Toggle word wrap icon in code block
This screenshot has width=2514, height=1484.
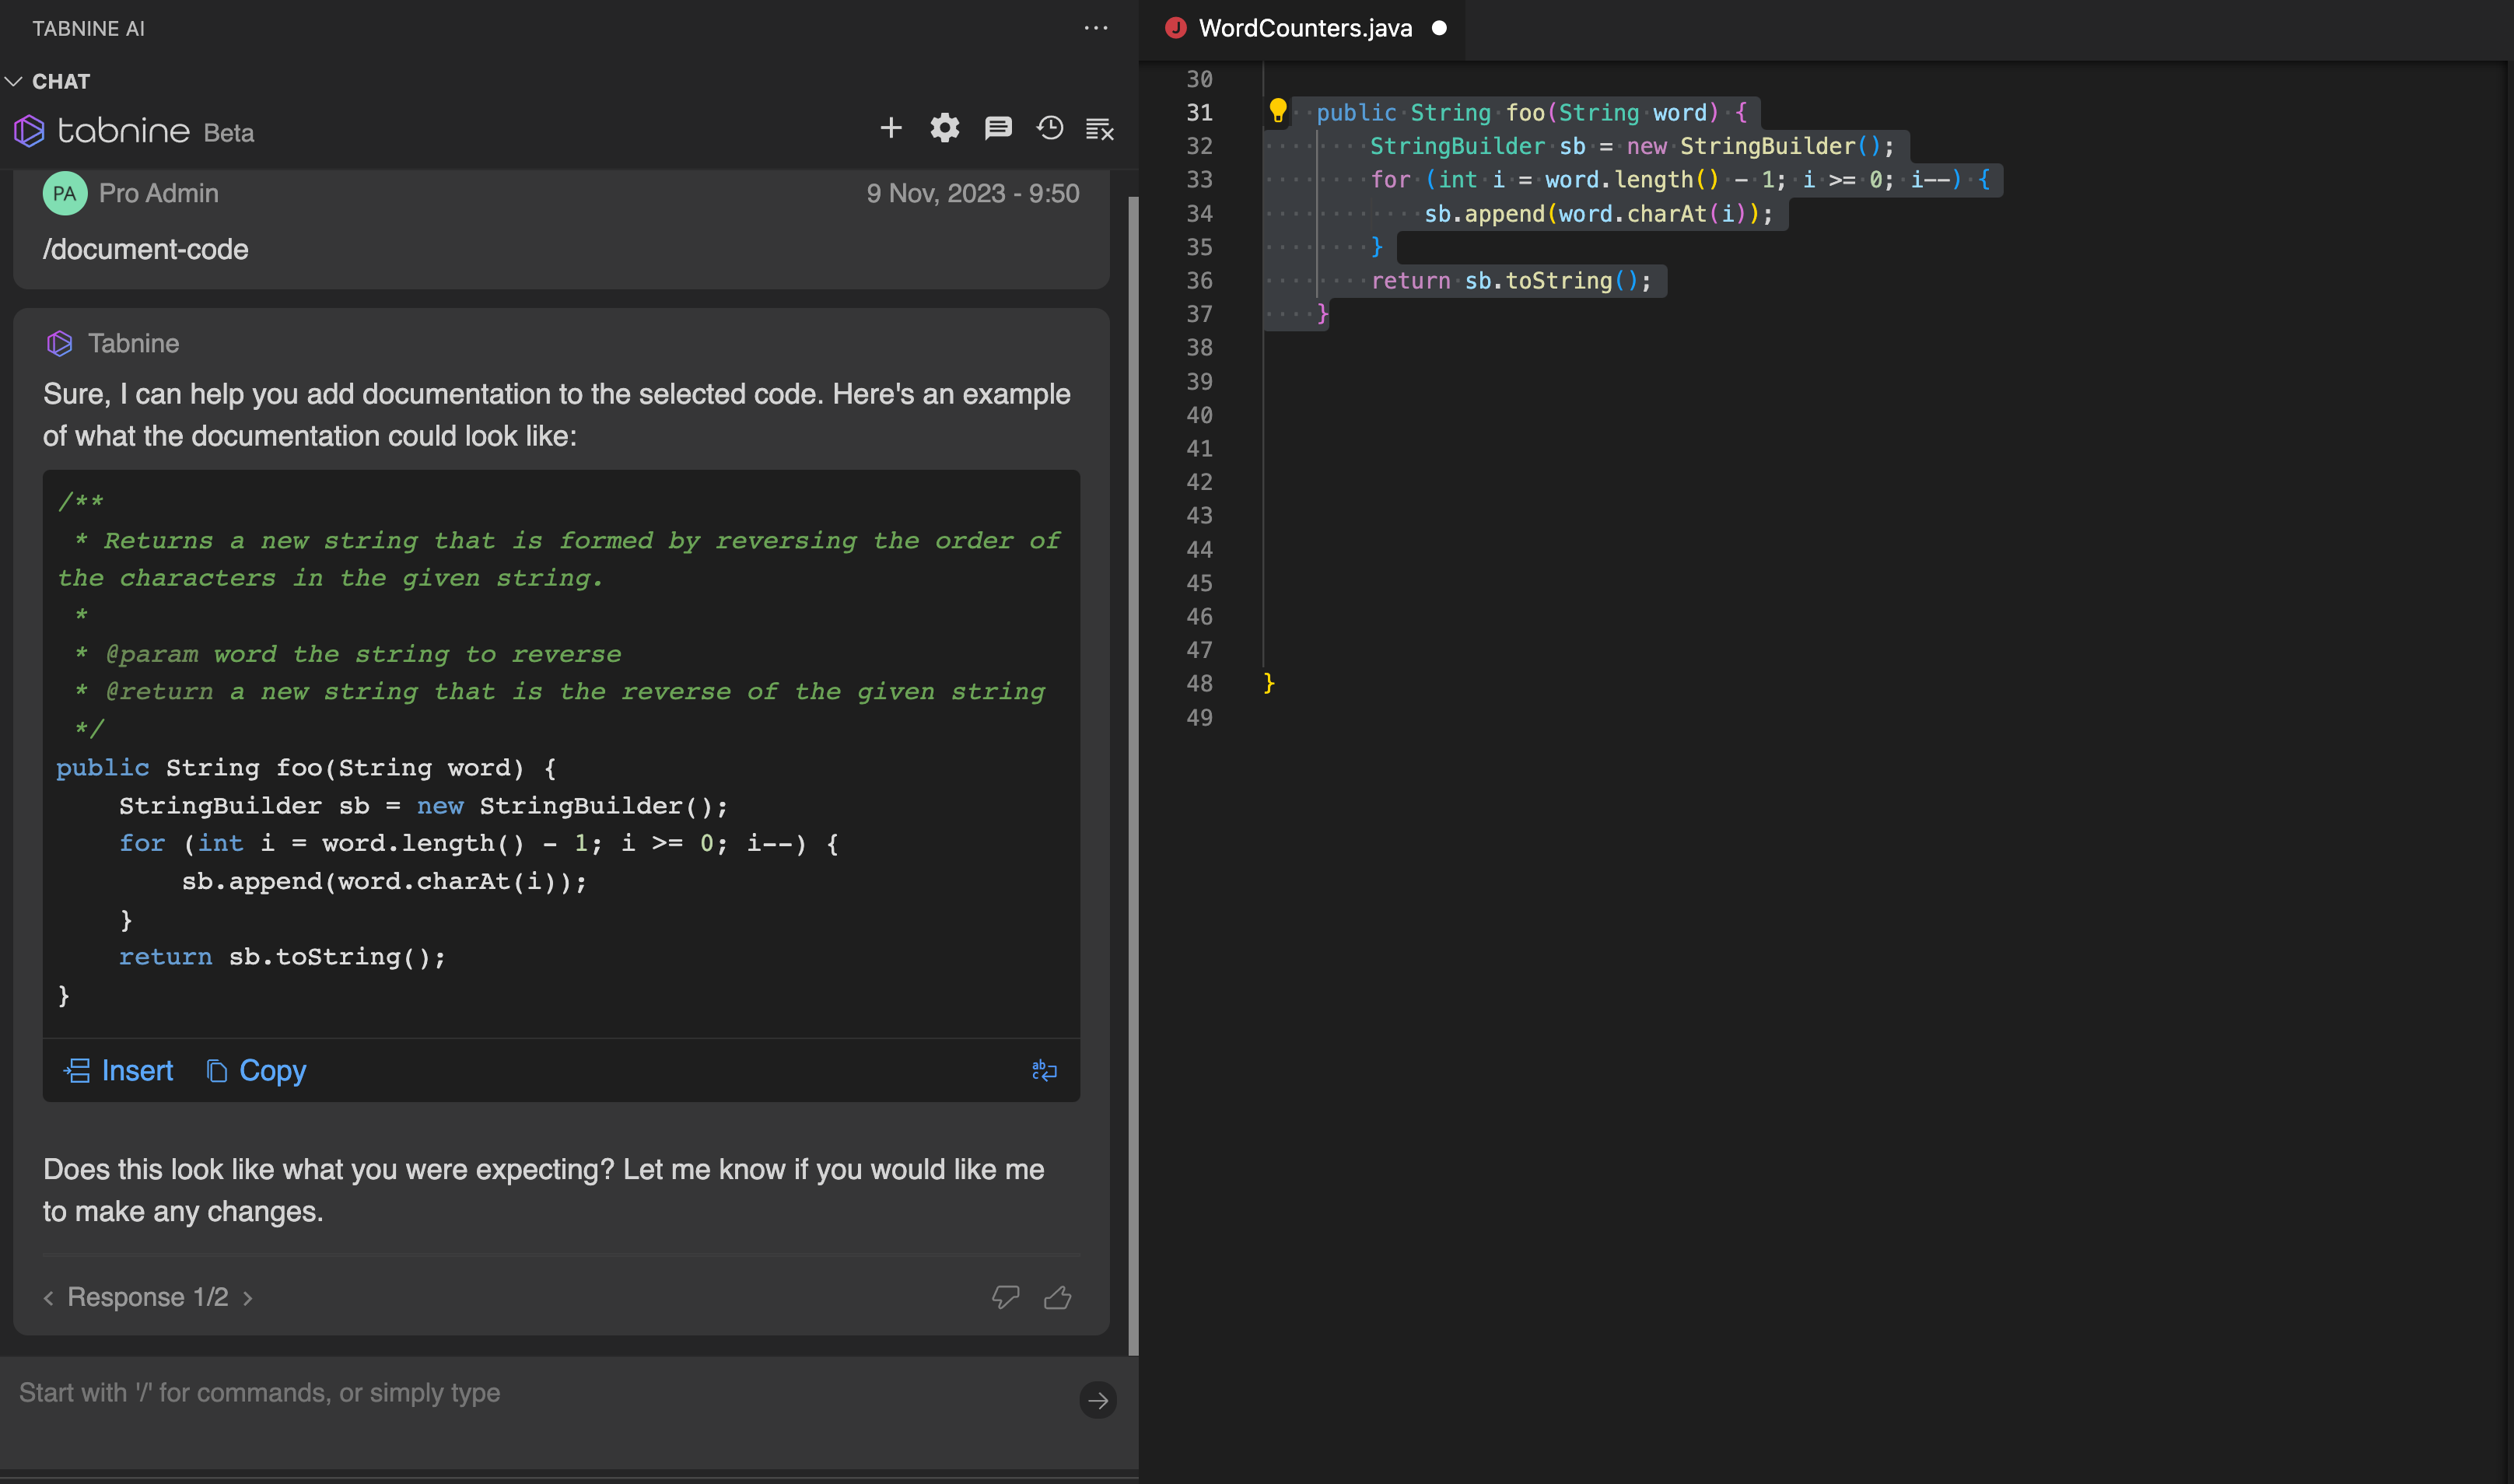[1044, 1070]
